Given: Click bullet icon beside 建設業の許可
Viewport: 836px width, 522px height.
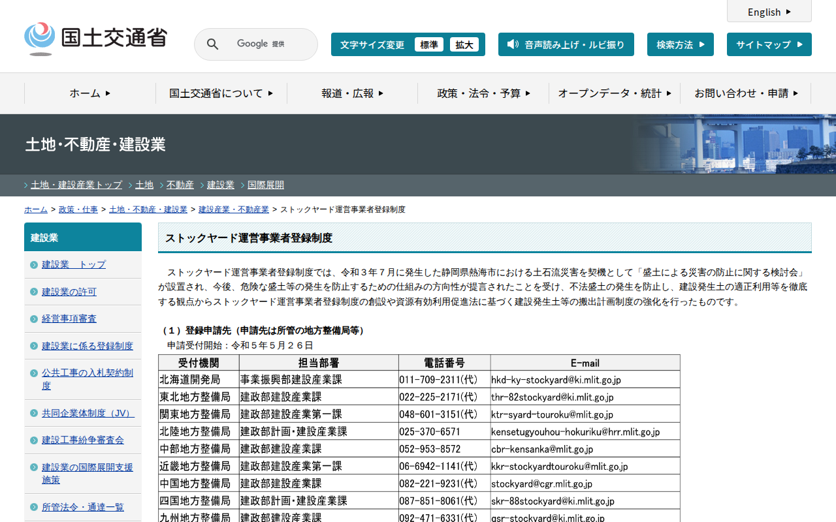Looking at the screenshot, I should [x=34, y=292].
